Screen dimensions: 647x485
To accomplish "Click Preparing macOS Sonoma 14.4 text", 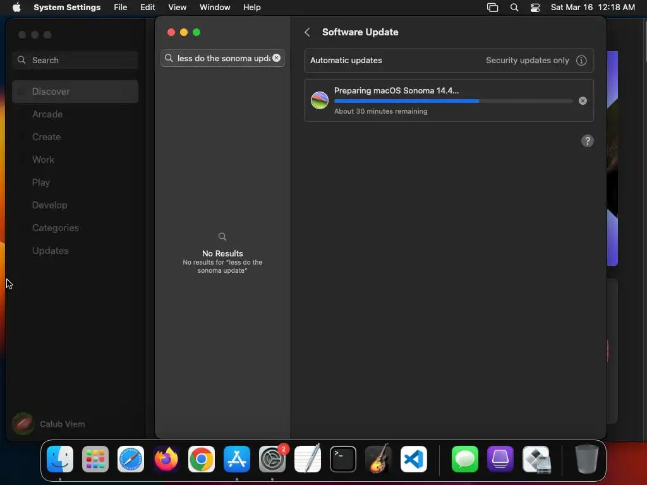I will 396,91.
